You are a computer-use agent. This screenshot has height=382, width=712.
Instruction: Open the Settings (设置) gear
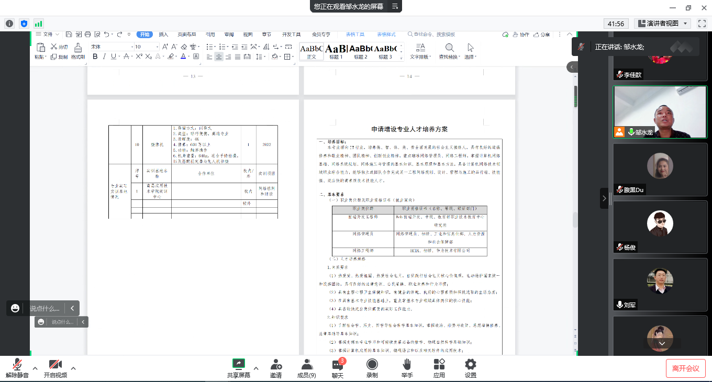[x=471, y=368]
